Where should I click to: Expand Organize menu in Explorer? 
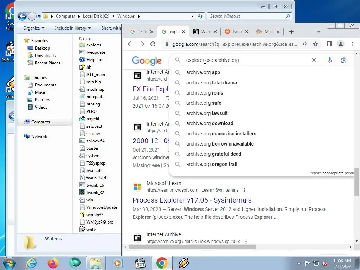click(x=34, y=28)
